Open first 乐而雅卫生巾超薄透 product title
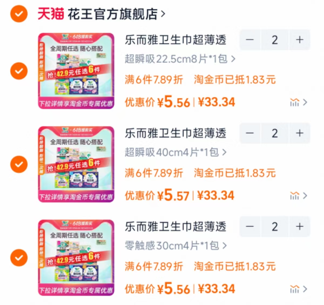 coord(175,40)
